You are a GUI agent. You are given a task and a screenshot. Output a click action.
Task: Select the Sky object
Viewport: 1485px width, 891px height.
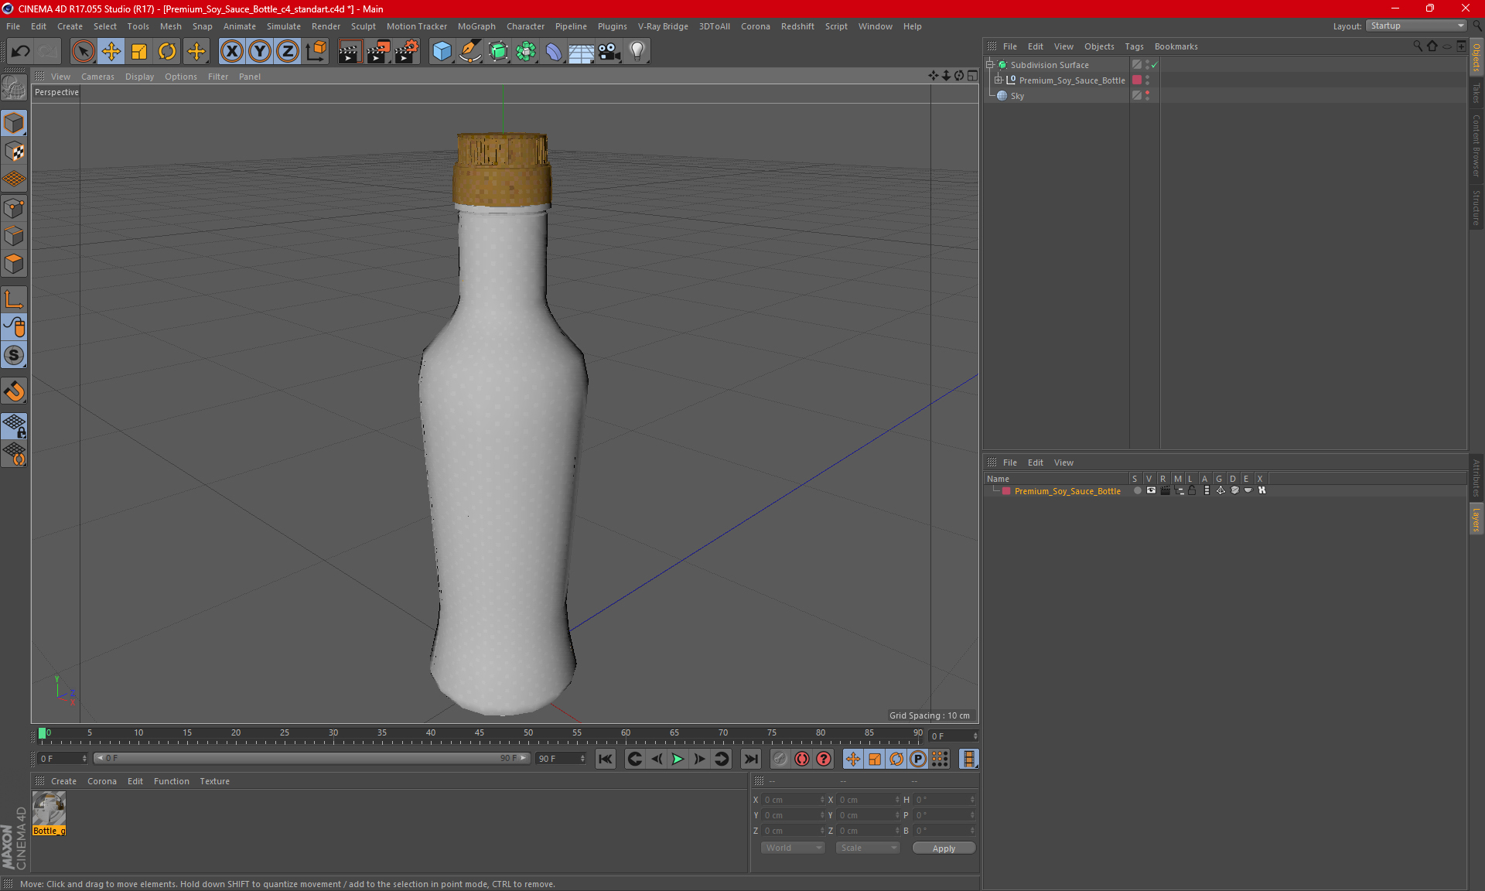pyautogui.click(x=1017, y=96)
